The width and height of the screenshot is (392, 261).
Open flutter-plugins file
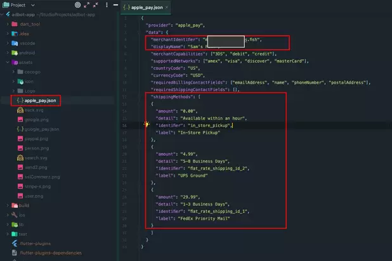click(36, 243)
